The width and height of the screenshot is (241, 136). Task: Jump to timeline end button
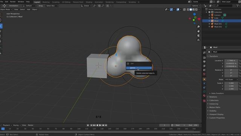(106, 125)
